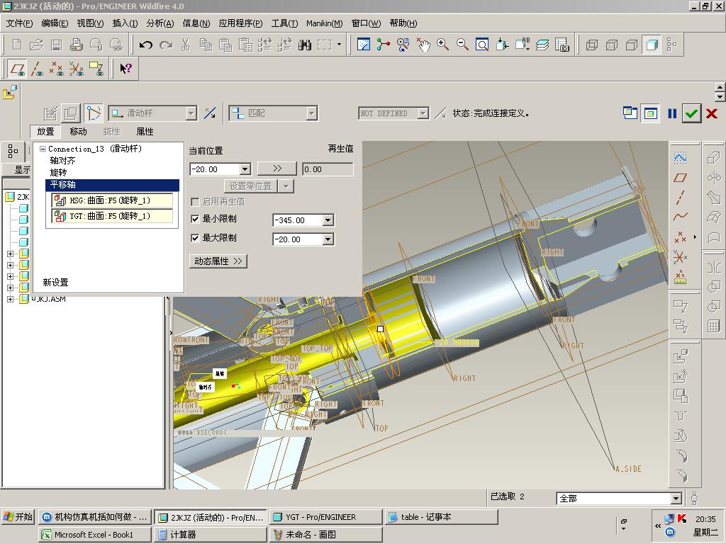The width and height of the screenshot is (726, 544).
Task: Select the Shading display icon
Action: [x=652, y=45]
